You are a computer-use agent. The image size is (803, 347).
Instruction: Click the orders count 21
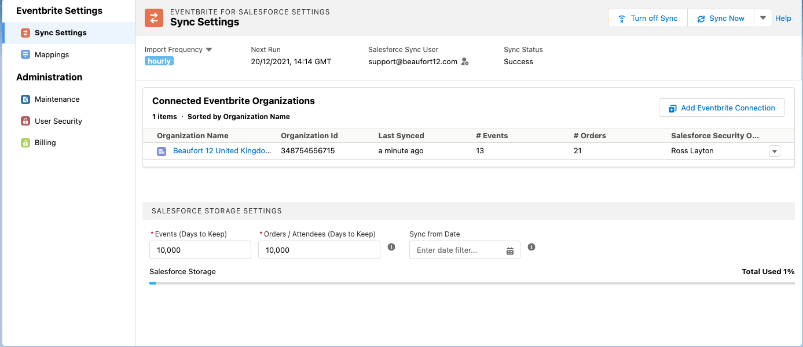click(578, 151)
